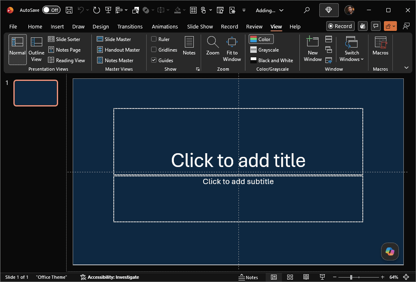Image resolution: width=416 pixels, height=282 pixels.
Task: Open the File tab
Action: (x=13, y=26)
